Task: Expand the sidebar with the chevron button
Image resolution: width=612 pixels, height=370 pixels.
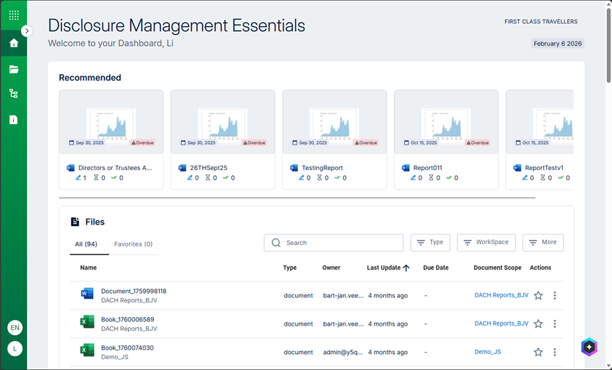Action: click(x=27, y=31)
